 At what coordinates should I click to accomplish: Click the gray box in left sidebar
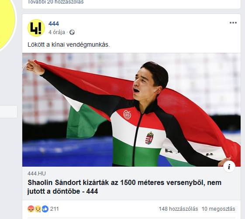(x=8, y=111)
